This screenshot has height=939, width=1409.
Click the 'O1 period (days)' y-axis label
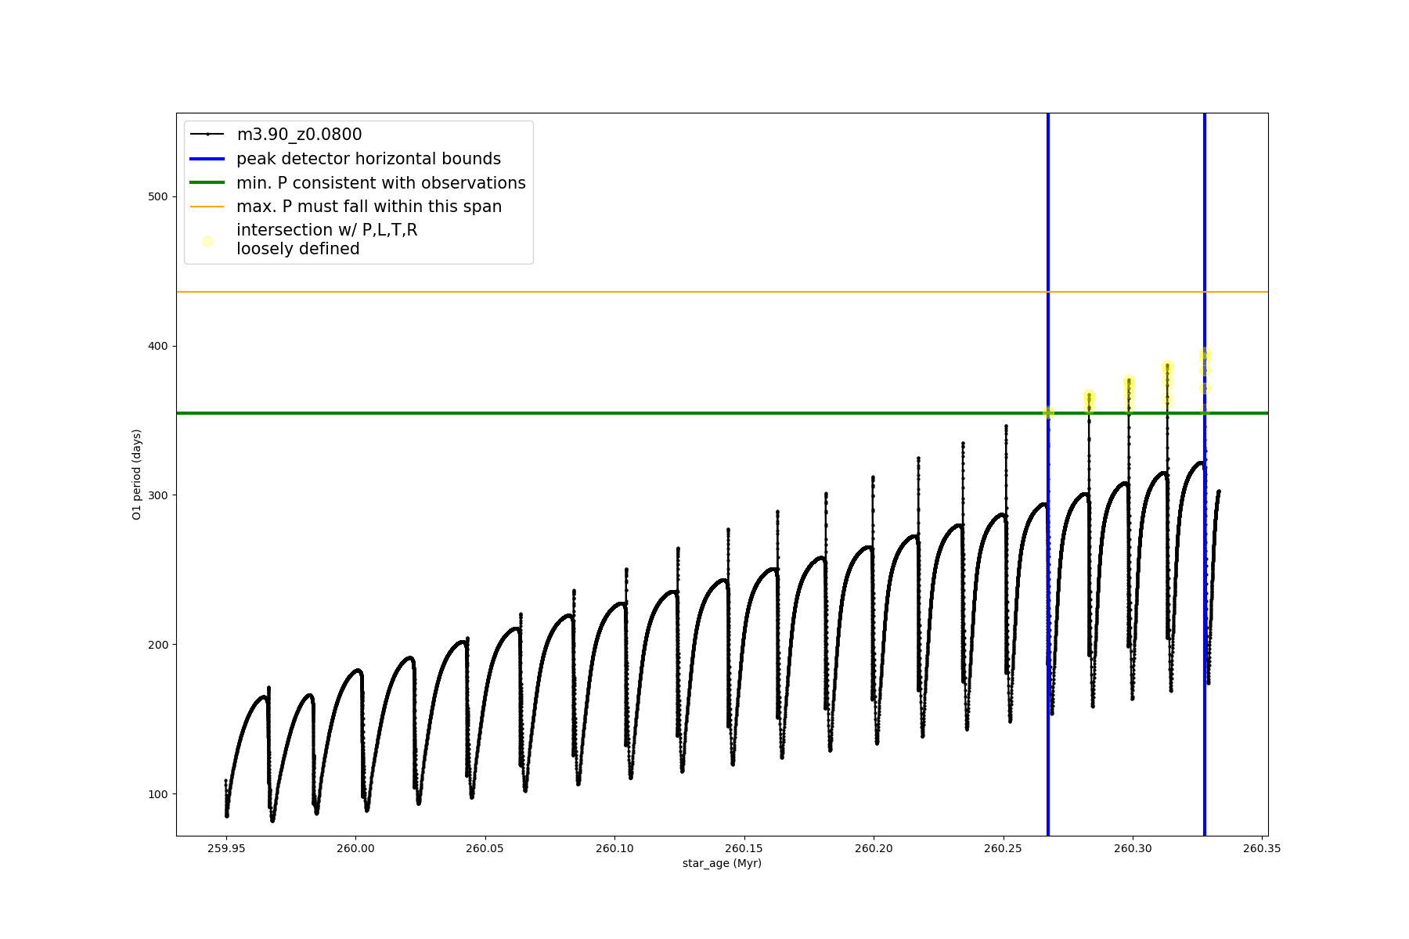coord(137,474)
